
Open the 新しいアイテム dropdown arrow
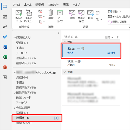tap(33, 21)
